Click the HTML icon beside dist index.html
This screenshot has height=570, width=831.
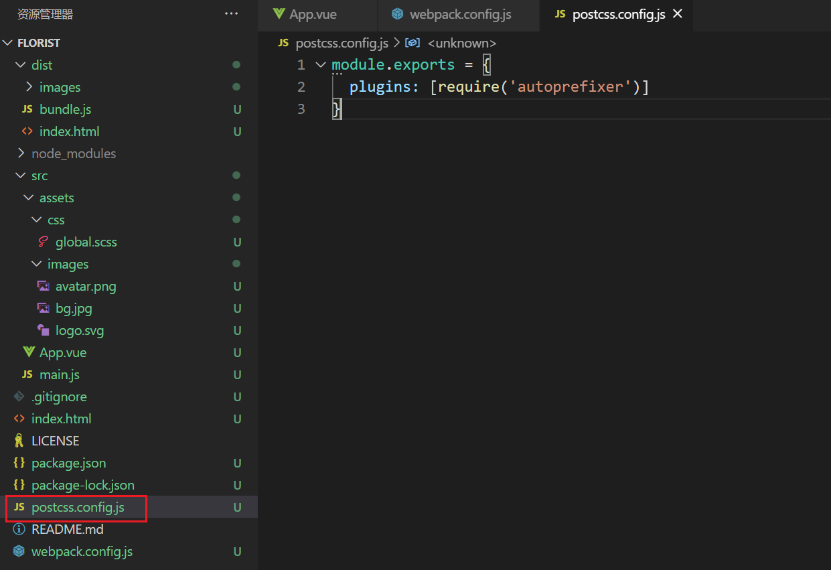click(x=27, y=131)
